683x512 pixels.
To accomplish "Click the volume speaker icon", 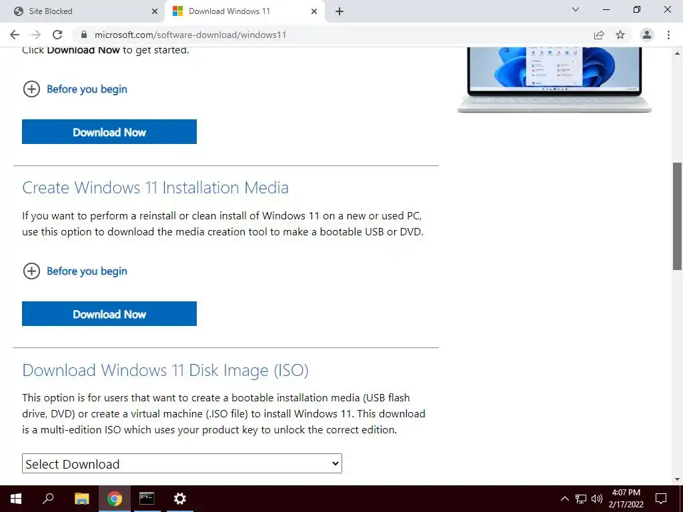I will pos(597,499).
